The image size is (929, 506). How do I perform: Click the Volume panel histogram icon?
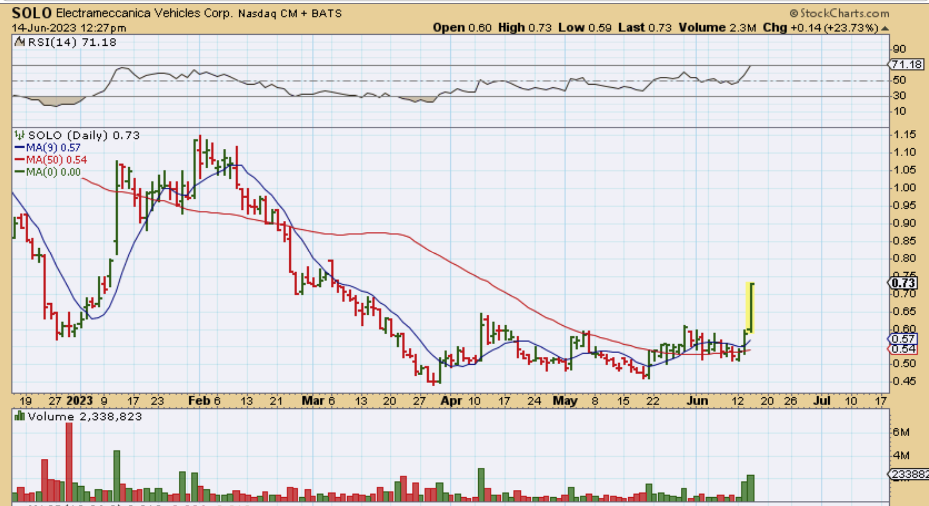click(19, 416)
